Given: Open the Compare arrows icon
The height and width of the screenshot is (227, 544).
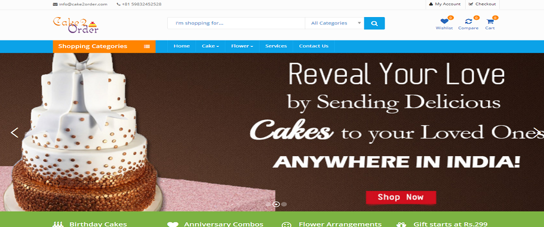Looking at the screenshot, I should 468,21.
